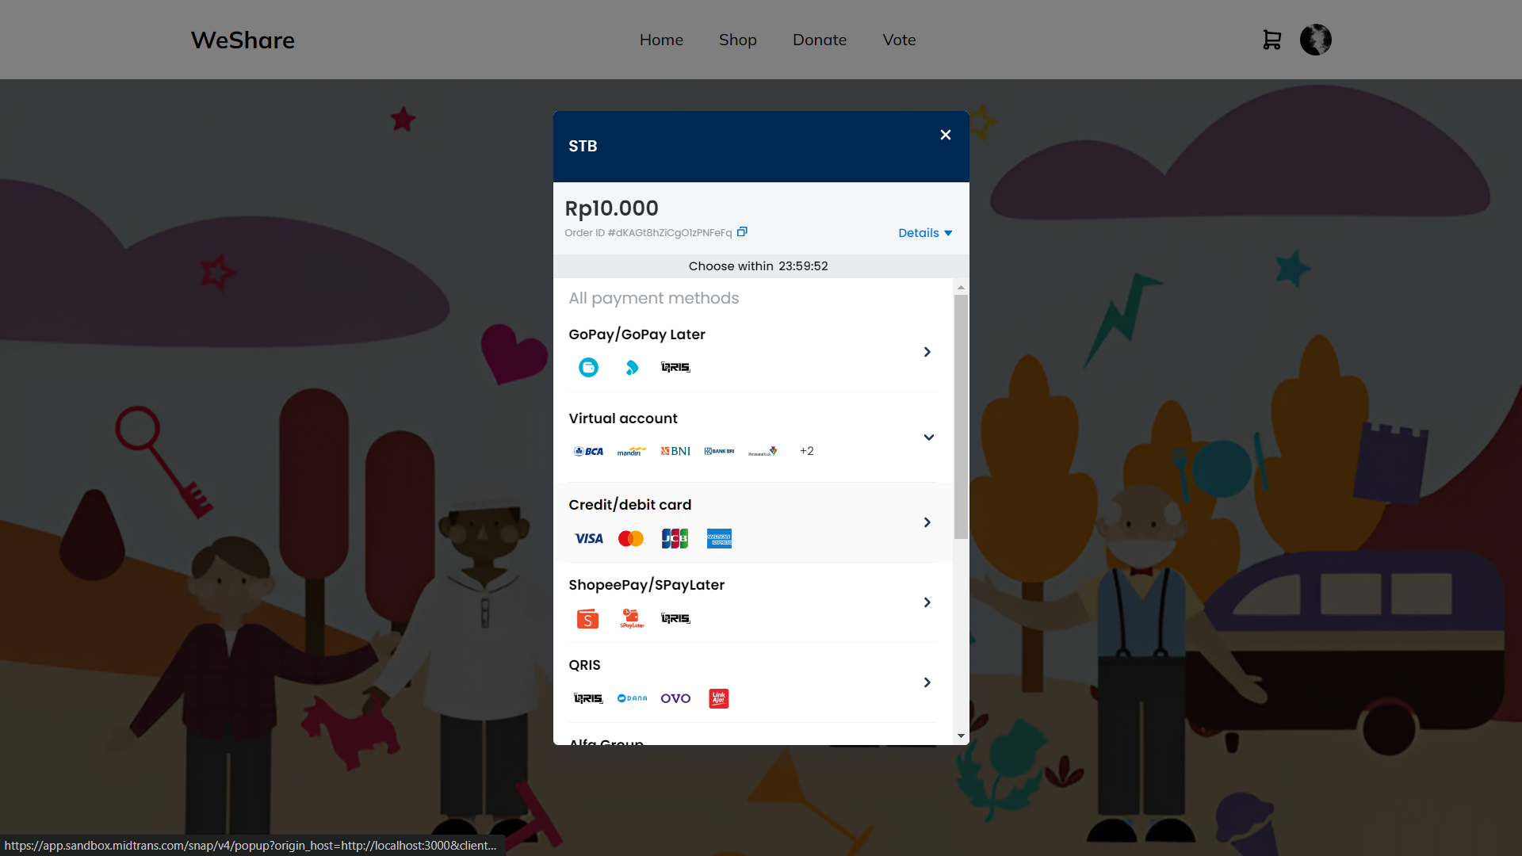This screenshot has width=1522, height=856.
Task: Click the American Express logo
Action: (x=719, y=539)
